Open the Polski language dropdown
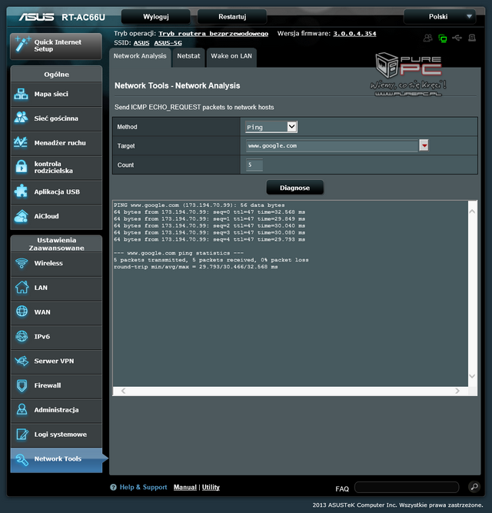The height and width of the screenshot is (513, 492). tap(440, 16)
